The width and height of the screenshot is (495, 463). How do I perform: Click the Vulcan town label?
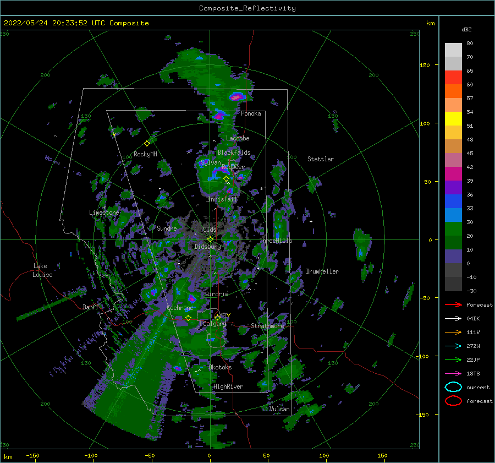pyautogui.click(x=280, y=409)
